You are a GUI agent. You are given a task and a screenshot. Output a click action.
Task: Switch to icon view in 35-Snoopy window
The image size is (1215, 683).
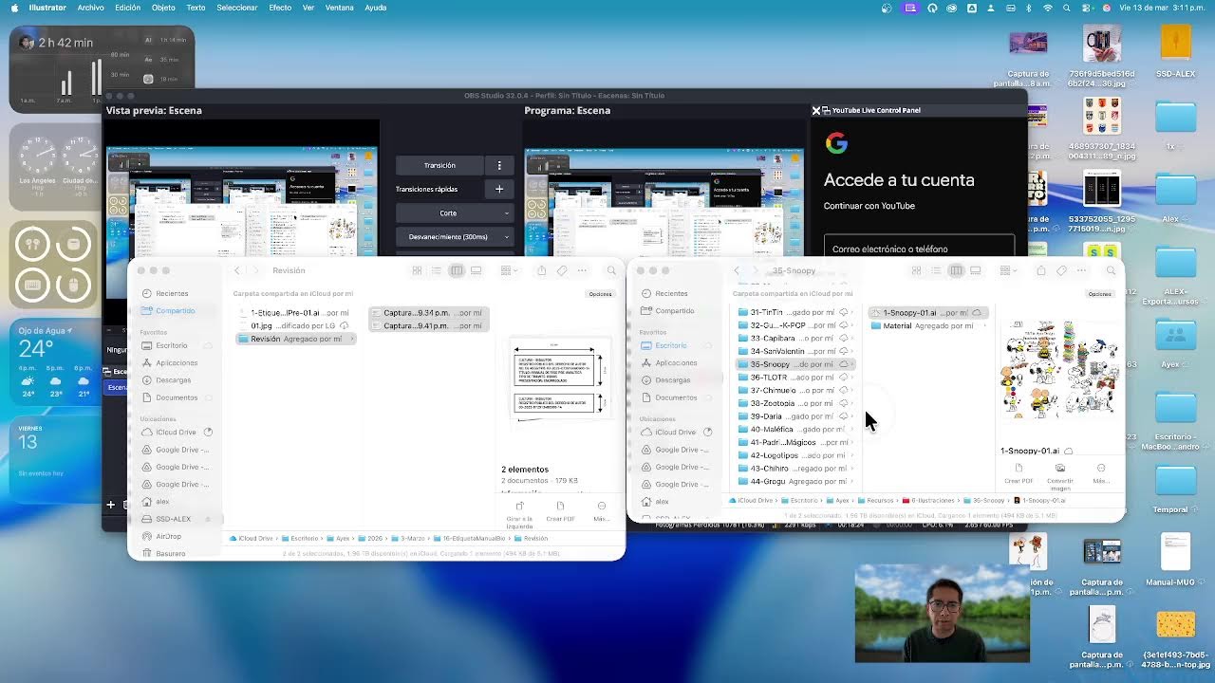(916, 270)
